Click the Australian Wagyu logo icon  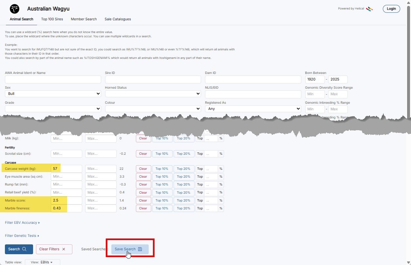point(14,9)
